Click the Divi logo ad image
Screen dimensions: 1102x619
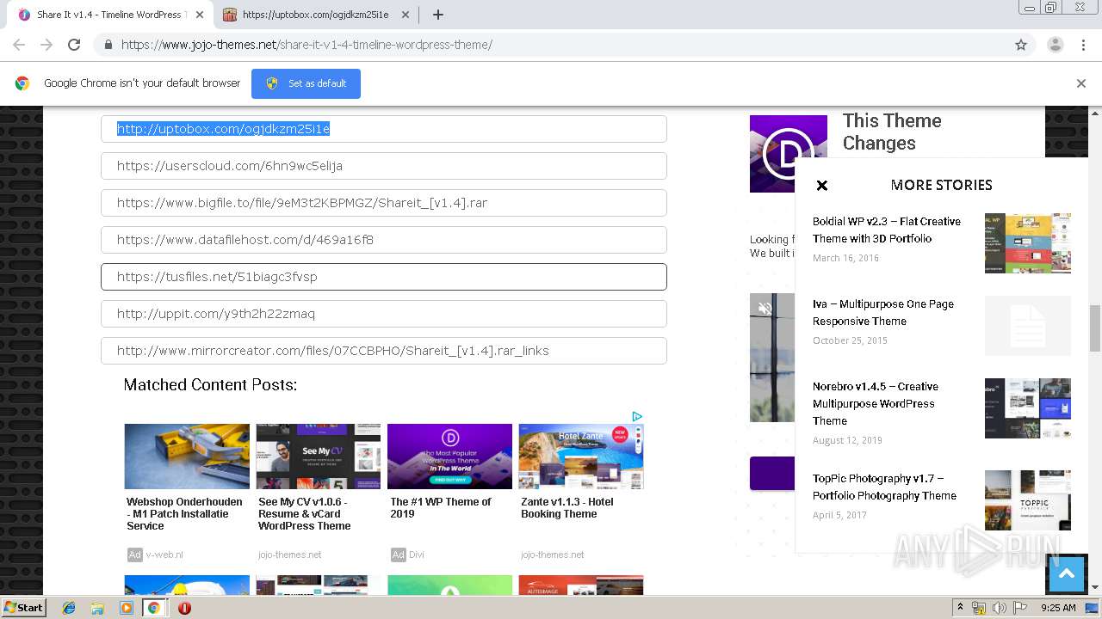pyautogui.click(x=788, y=154)
